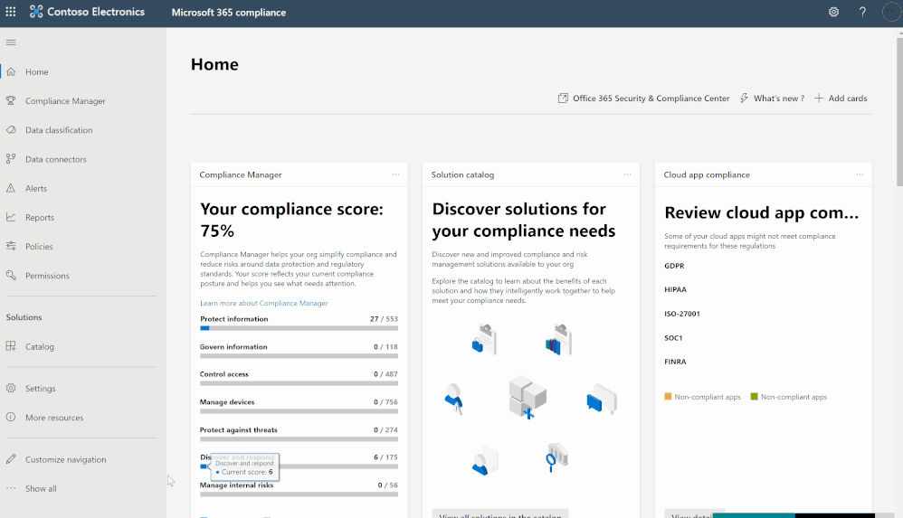903x518 pixels.
Task: Click the What's new lightning icon
Action: [x=744, y=99]
